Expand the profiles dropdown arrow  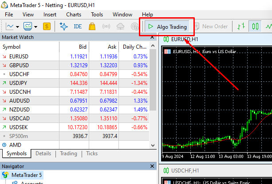coord(35,27)
